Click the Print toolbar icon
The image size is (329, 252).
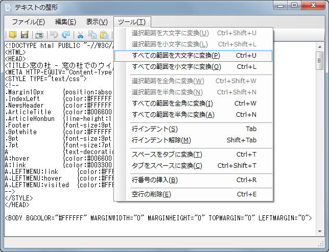pyautogui.click(x=39, y=35)
